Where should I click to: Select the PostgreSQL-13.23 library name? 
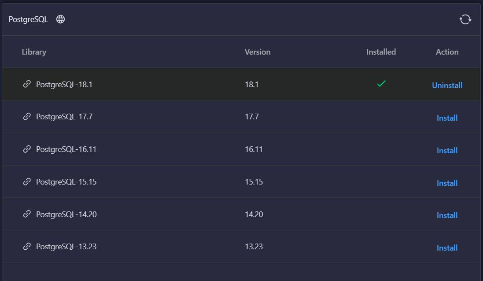(x=66, y=247)
